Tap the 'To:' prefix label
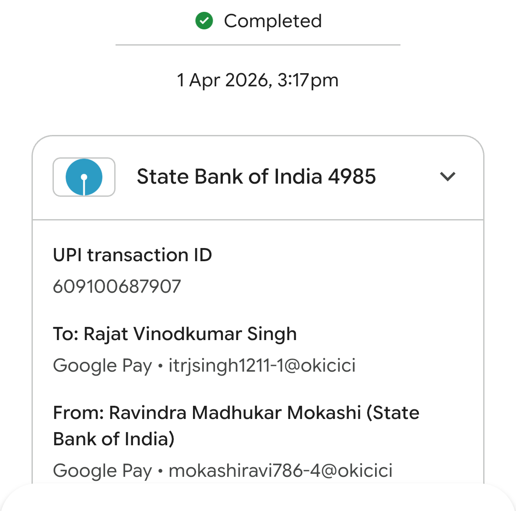This screenshot has width=516, height=511. coord(66,334)
